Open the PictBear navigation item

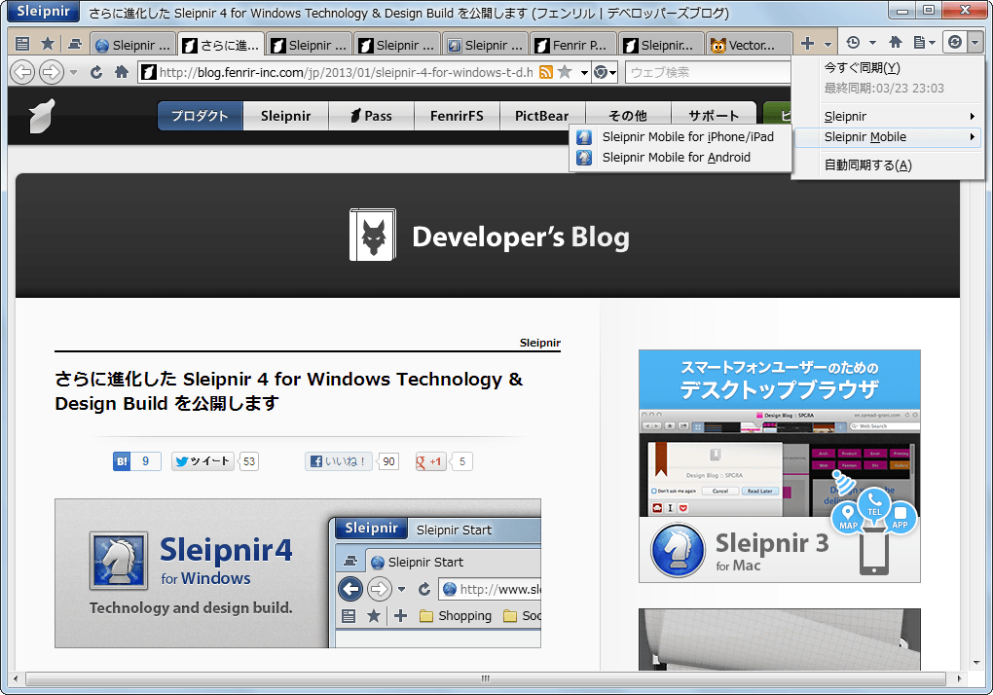tap(542, 116)
